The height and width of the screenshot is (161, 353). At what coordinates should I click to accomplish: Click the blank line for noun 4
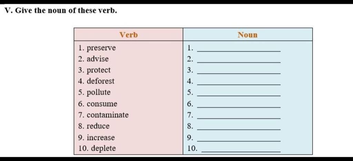(239, 85)
